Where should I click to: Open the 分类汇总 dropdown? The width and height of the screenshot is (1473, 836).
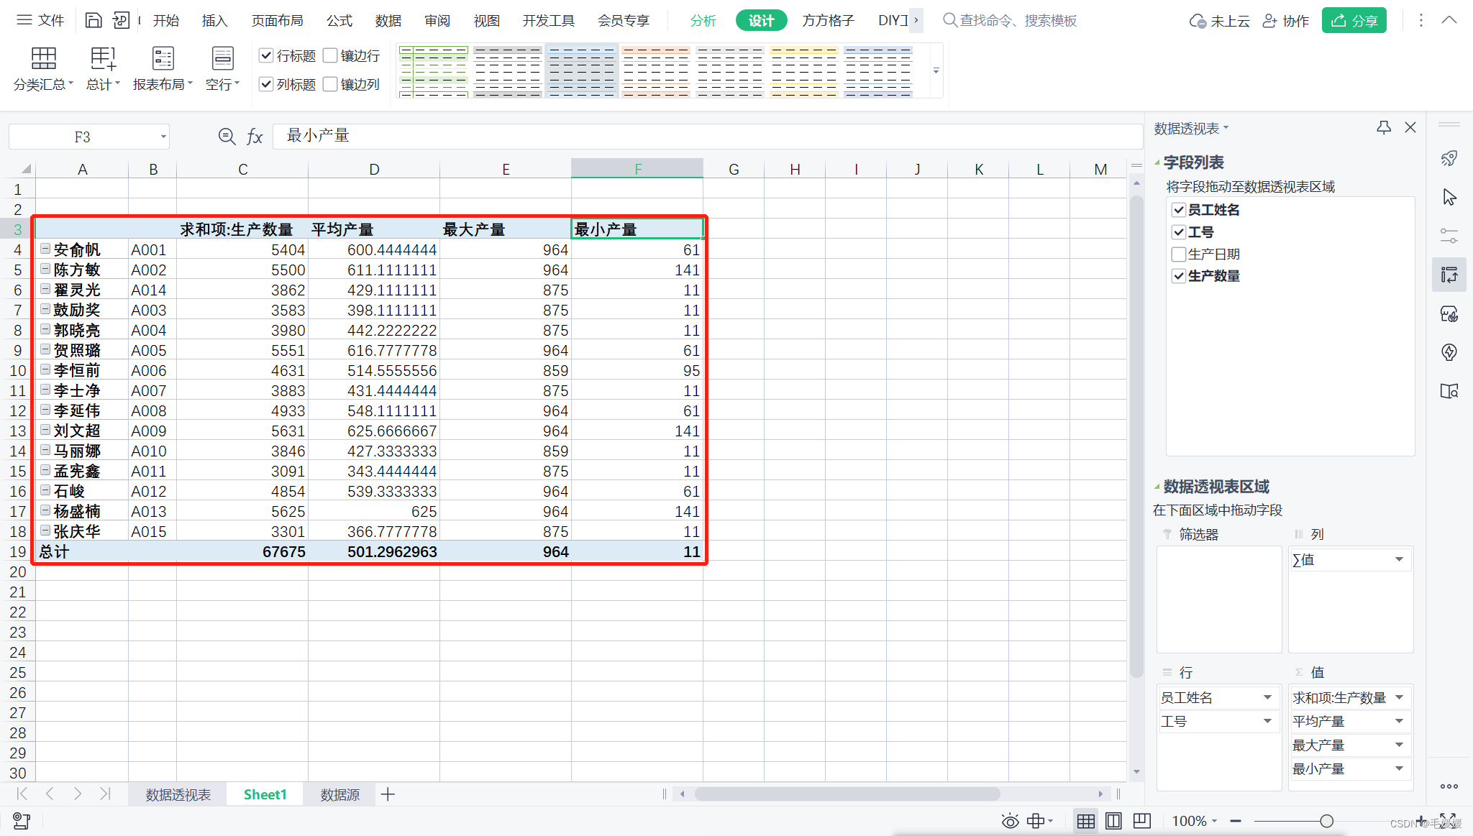[43, 69]
